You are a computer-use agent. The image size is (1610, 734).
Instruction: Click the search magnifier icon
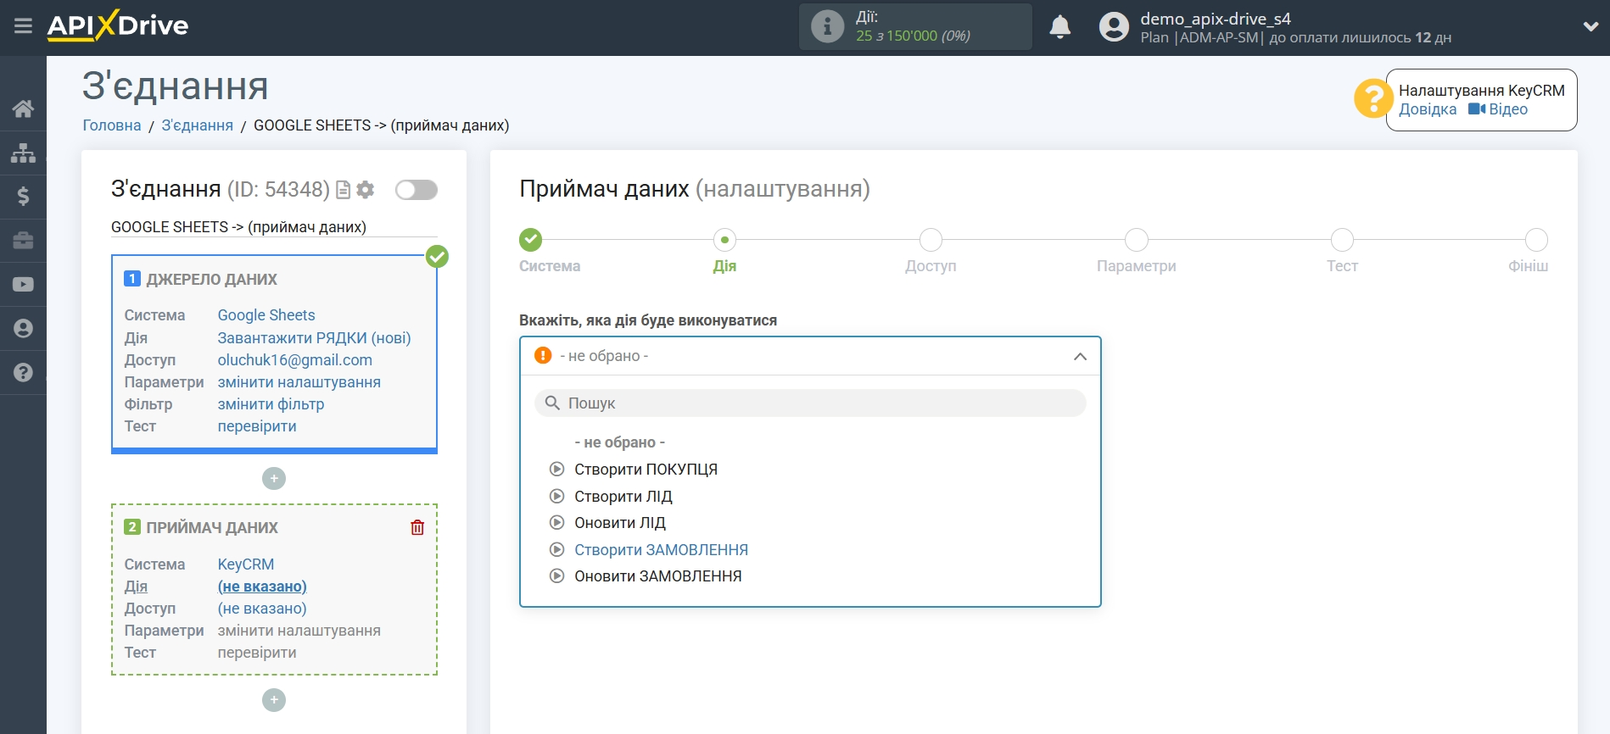pos(552,403)
